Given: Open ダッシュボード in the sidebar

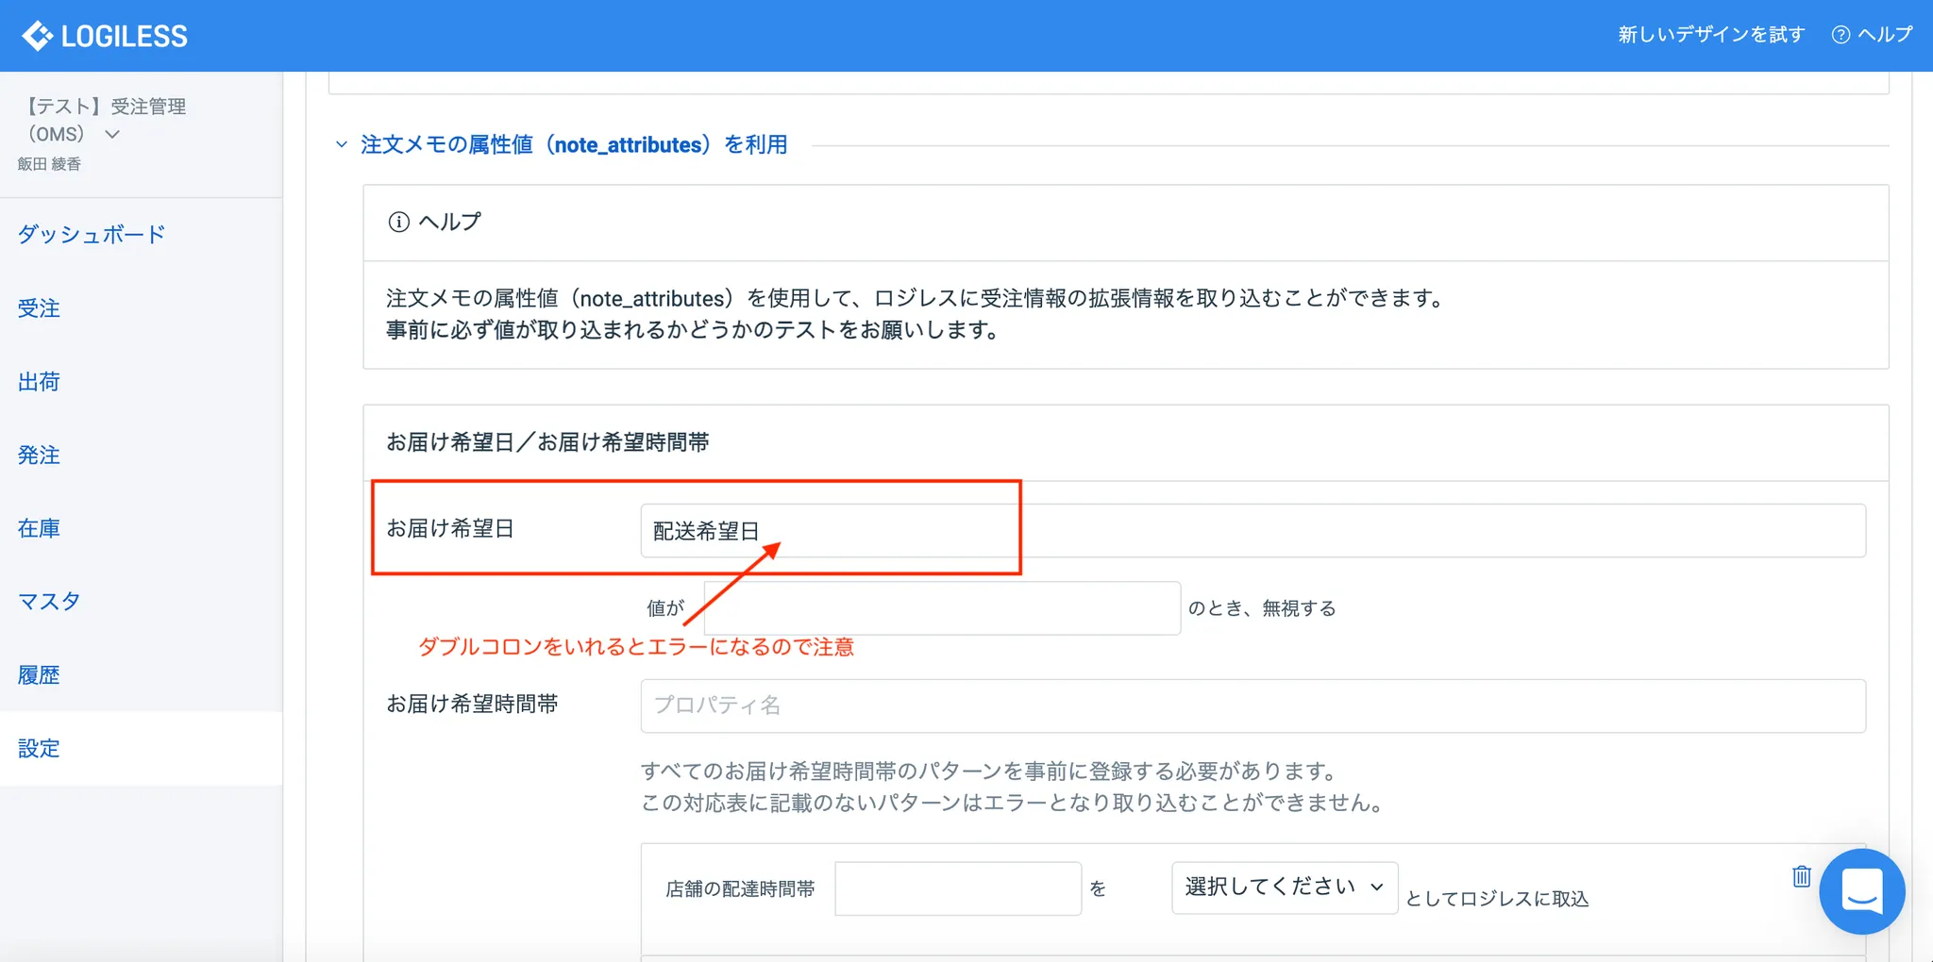Looking at the screenshot, I should 92,234.
